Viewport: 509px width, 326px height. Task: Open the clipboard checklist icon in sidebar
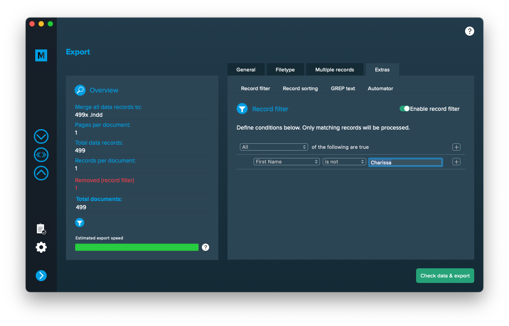(x=41, y=228)
